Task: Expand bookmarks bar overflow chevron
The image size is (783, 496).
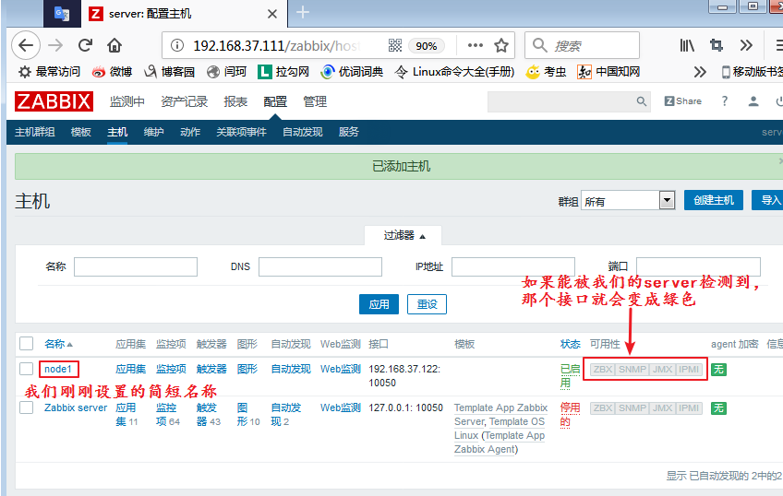Action: (x=700, y=72)
